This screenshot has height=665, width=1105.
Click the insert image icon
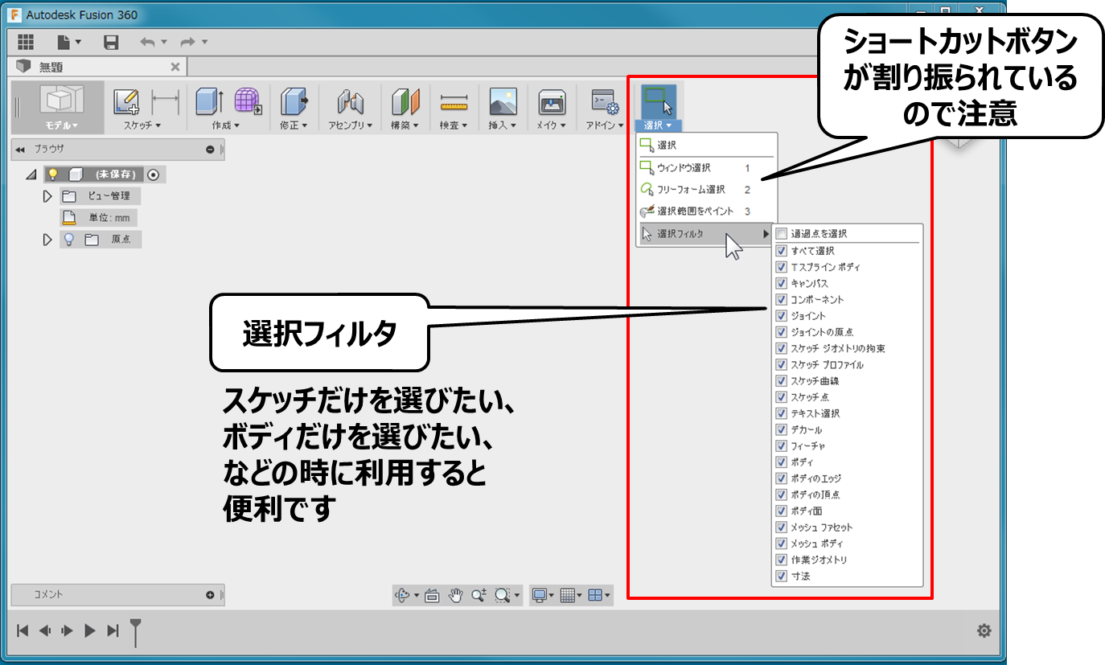(x=503, y=101)
